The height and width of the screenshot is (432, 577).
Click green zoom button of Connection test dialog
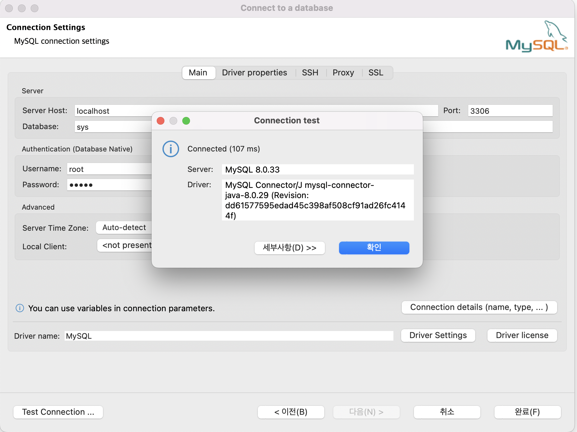(x=186, y=121)
